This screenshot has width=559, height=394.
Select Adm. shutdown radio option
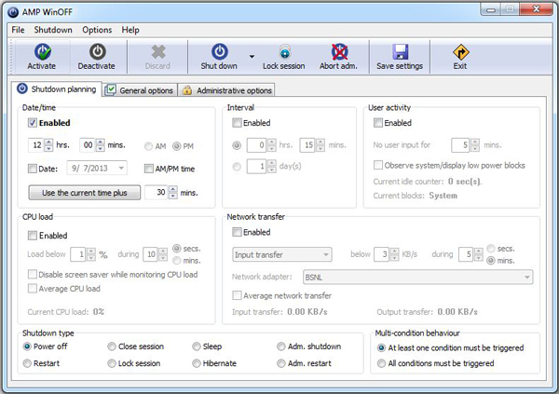(281, 346)
